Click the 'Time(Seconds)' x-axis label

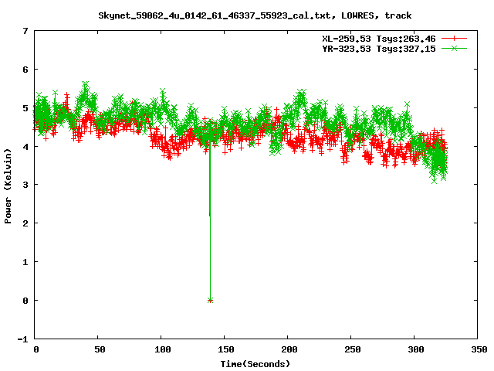[255, 364]
